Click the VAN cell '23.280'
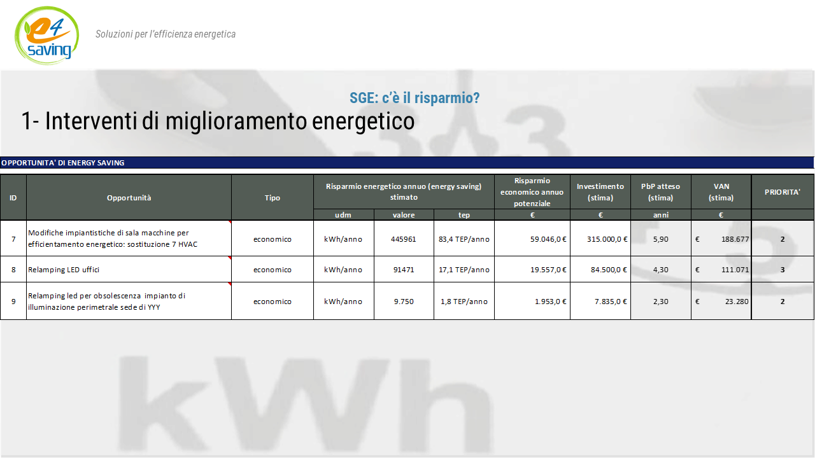Image resolution: width=815 pixels, height=458 pixels. [x=721, y=302]
